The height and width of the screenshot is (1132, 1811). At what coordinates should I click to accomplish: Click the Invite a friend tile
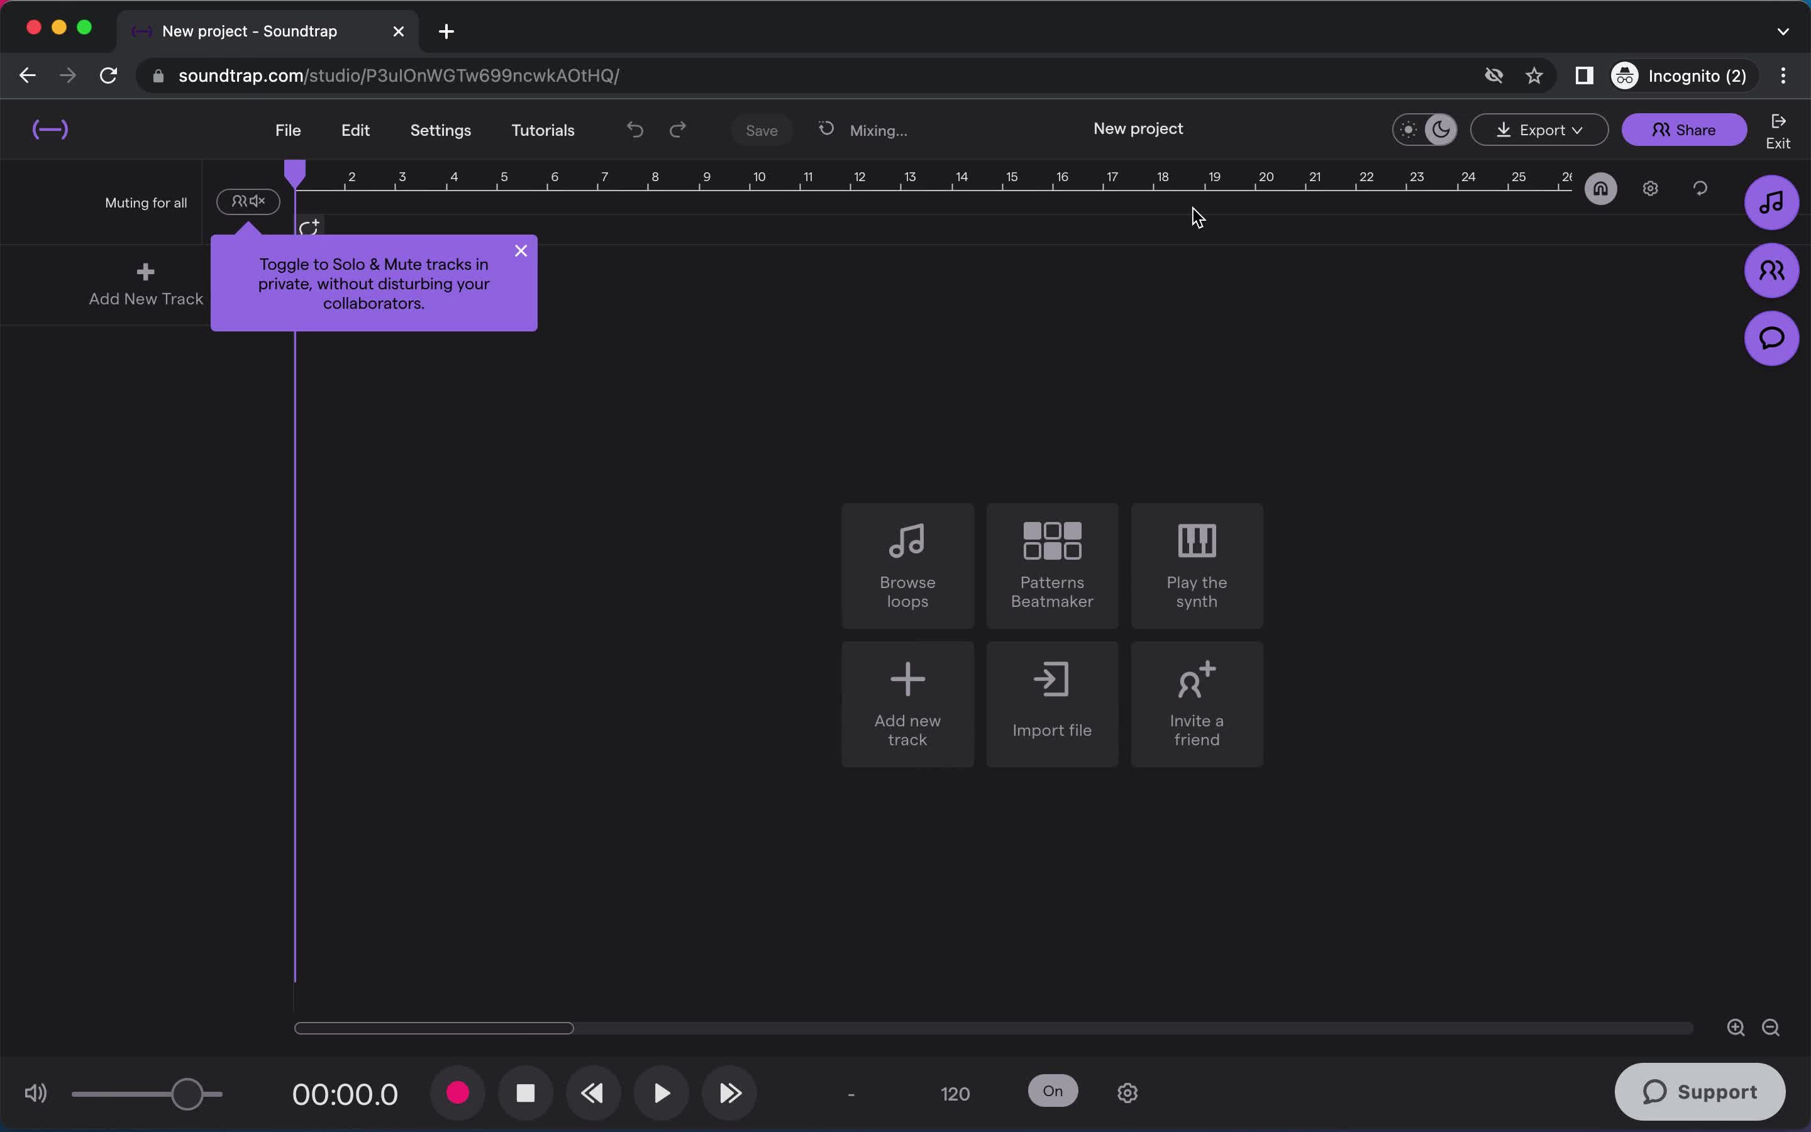point(1197,704)
